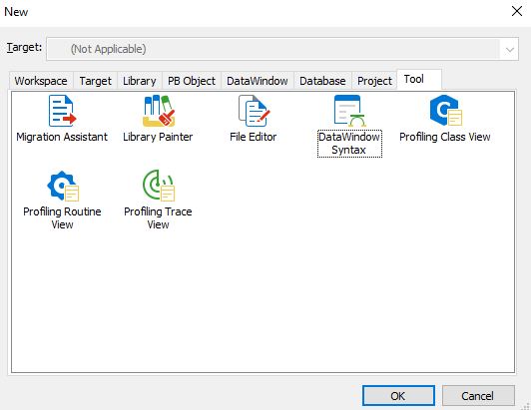Select the Profiling Trace View icon
The image size is (531, 410).
[x=159, y=186]
